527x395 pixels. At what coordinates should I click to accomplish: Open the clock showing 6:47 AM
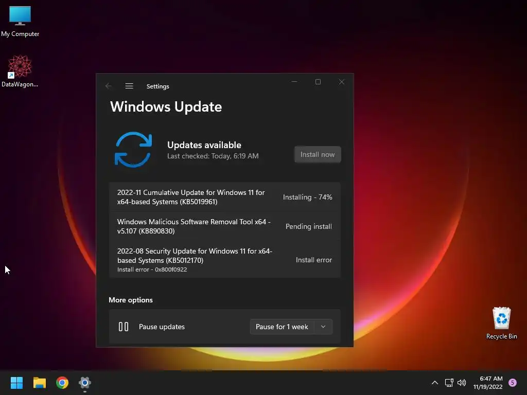488,383
